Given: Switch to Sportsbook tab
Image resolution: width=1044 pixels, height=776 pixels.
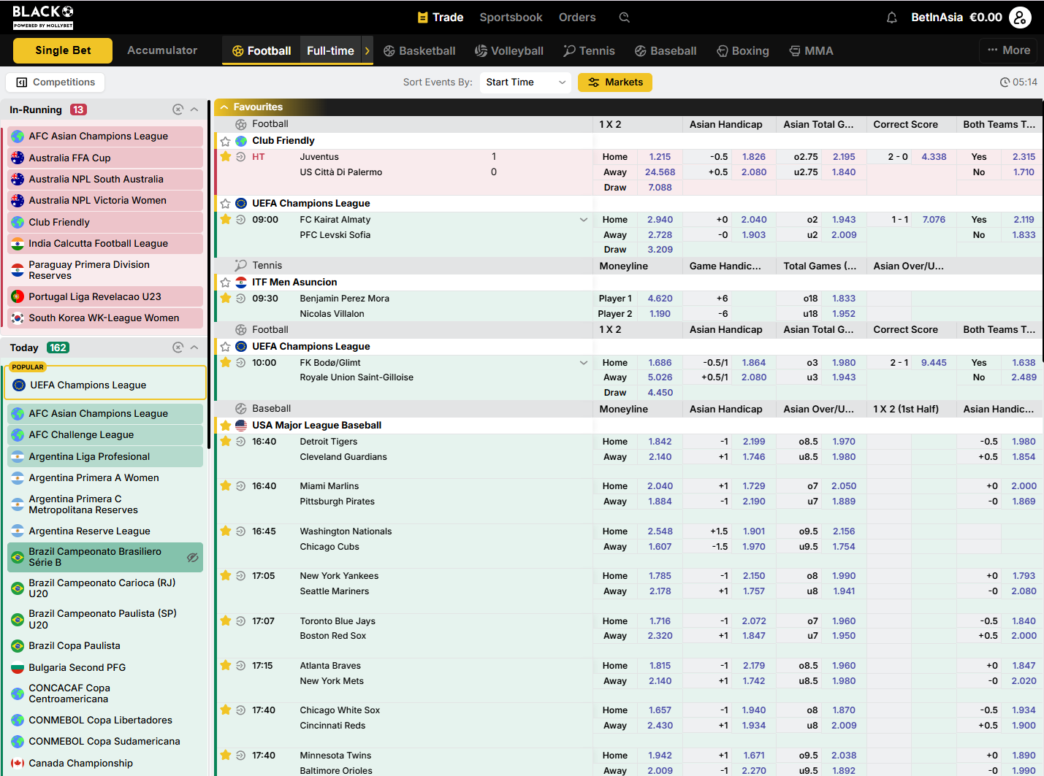Looking at the screenshot, I should 511,18.
